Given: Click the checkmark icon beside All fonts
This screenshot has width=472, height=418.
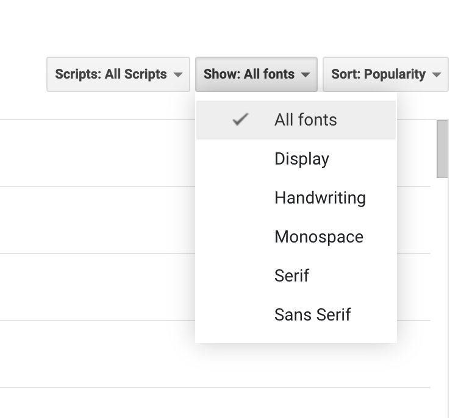Looking at the screenshot, I should point(240,120).
